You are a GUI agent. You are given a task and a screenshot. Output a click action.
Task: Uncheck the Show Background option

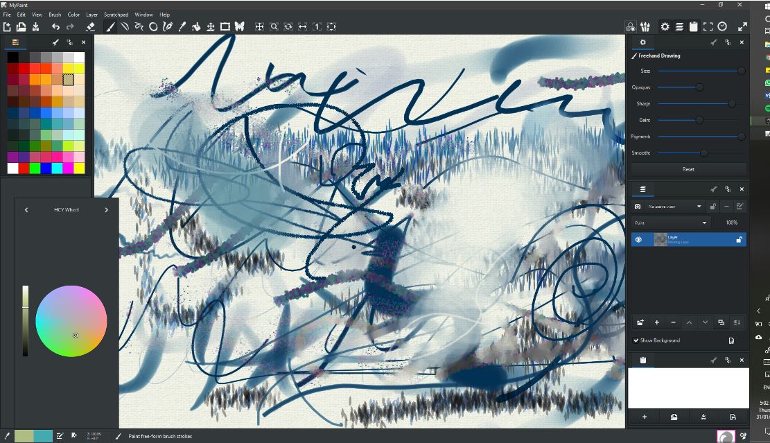(637, 340)
